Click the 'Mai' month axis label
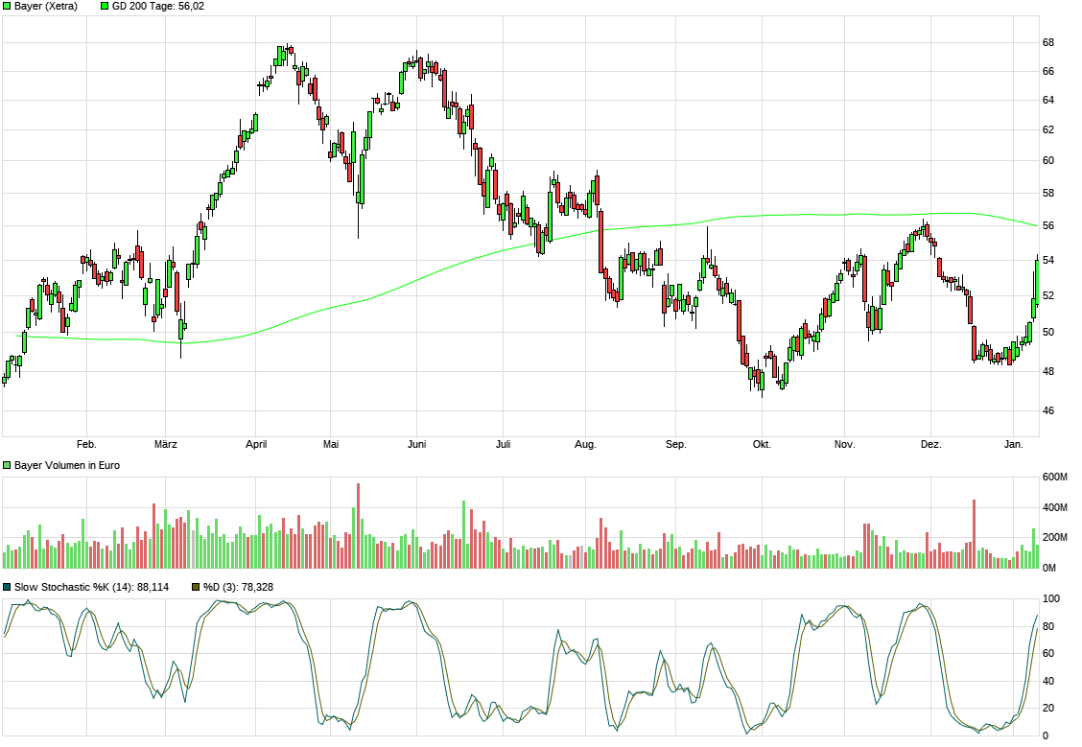The height and width of the screenshot is (747, 1082). tap(331, 444)
